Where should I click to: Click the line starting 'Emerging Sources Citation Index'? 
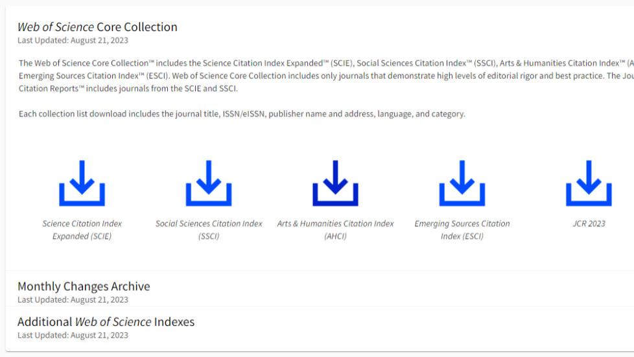pos(326,76)
